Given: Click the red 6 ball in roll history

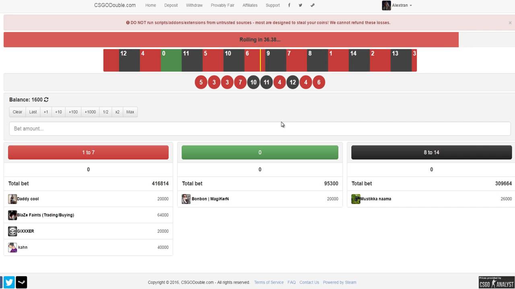Looking at the screenshot, I should coord(319,82).
